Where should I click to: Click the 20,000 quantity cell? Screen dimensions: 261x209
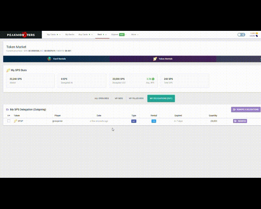pyautogui.click(x=214, y=121)
